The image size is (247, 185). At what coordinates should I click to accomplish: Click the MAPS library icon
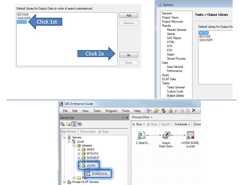(x=83, y=150)
